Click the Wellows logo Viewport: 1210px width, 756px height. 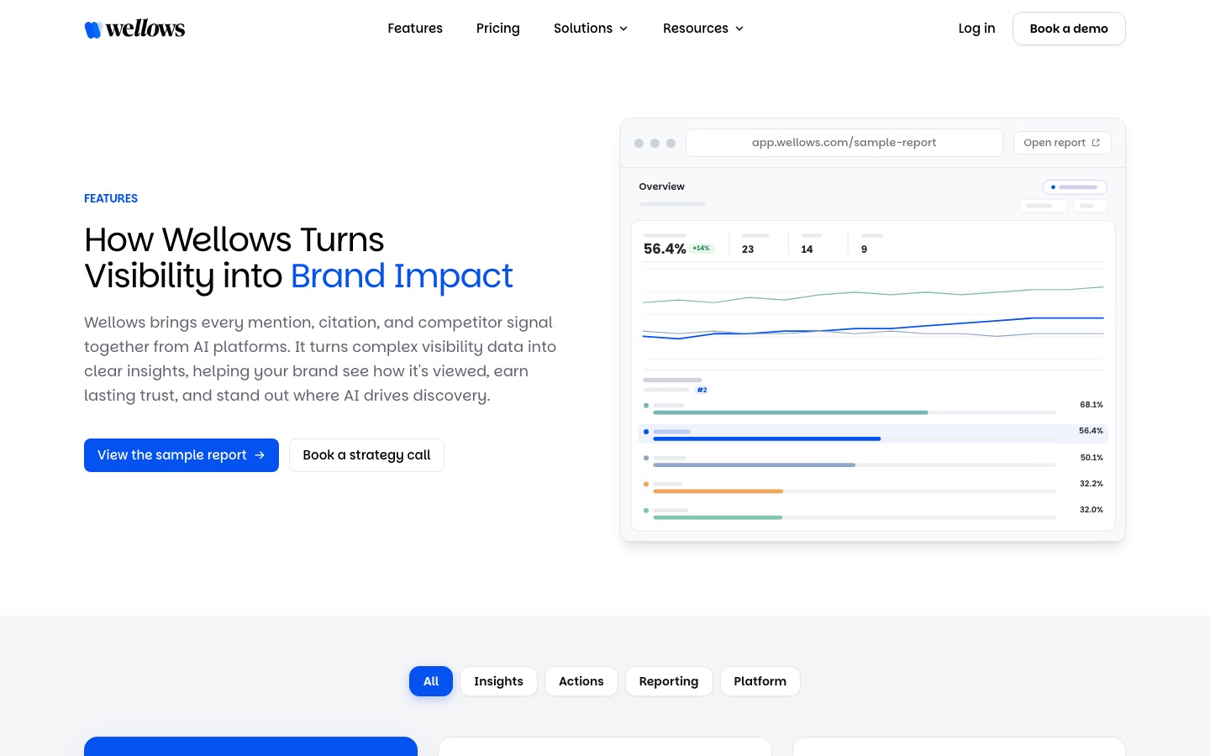pyautogui.click(x=134, y=29)
